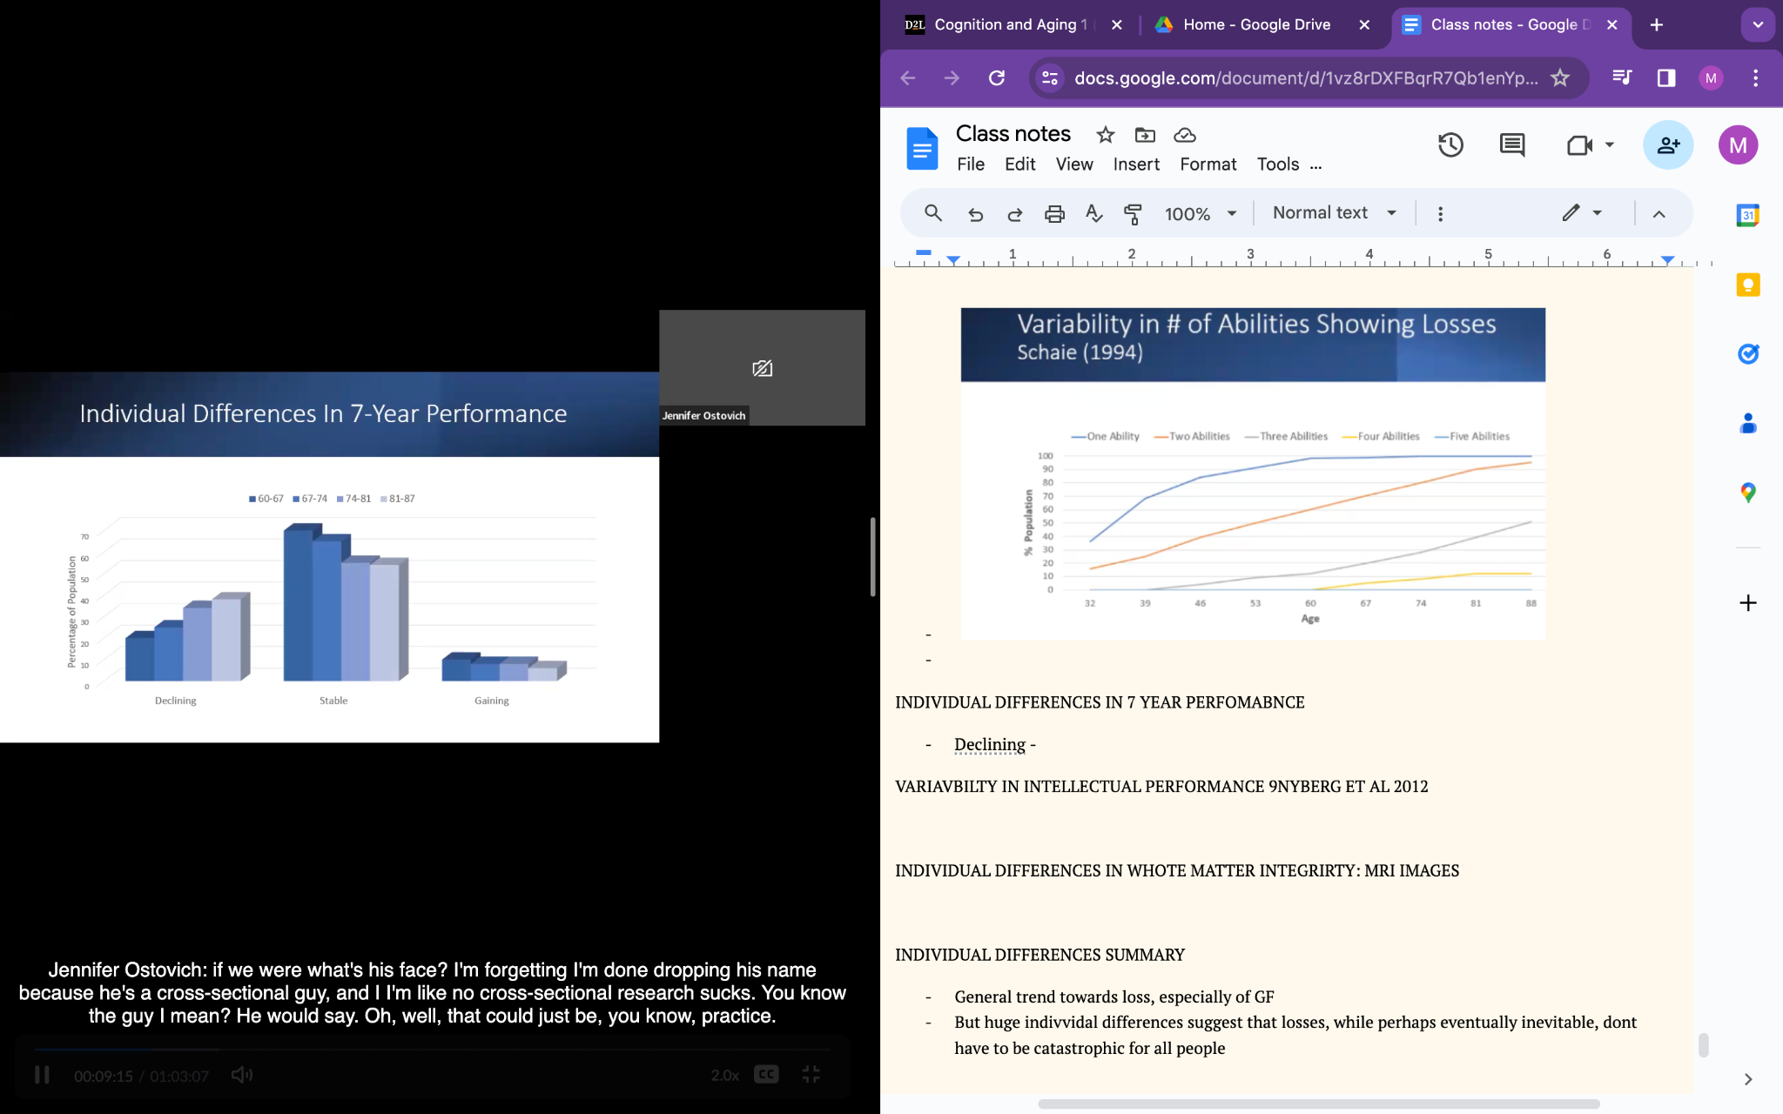Open editing mode pencil dropdown
This screenshot has height=1114, width=1783.
point(1582,213)
